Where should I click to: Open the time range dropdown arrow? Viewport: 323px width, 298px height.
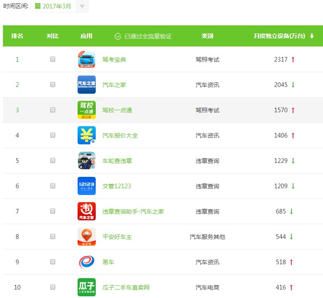(x=82, y=6)
